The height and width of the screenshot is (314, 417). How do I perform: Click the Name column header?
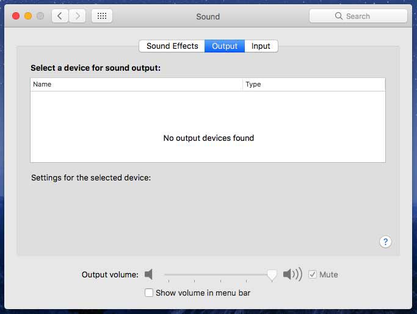coord(136,85)
